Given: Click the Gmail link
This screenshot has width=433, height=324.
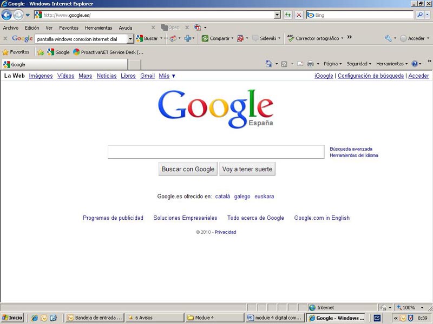Looking at the screenshot, I should (147, 76).
